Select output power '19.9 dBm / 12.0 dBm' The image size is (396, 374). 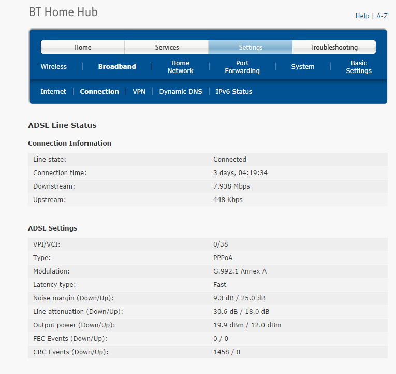tap(247, 325)
